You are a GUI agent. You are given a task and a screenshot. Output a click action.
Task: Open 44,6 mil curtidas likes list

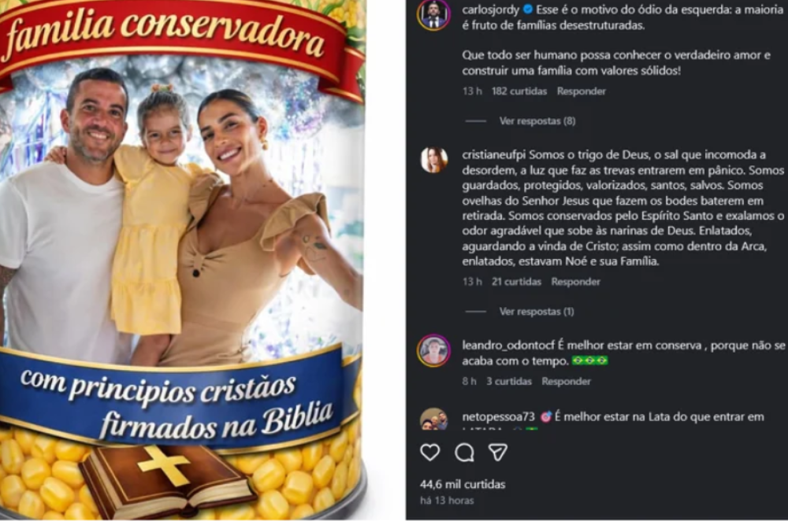point(463,484)
